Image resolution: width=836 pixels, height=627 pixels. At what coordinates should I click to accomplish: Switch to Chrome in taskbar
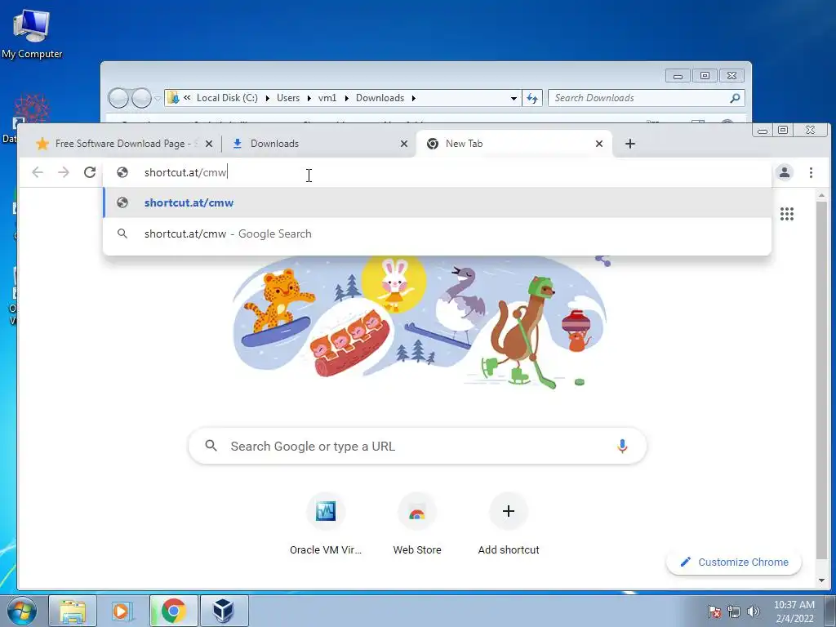[173, 611]
